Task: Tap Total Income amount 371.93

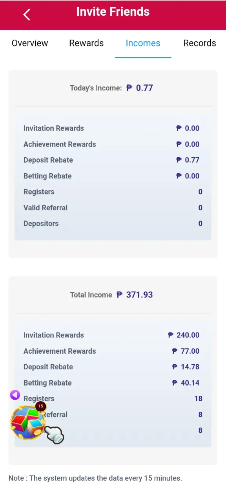Action: [x=135, y=295]
